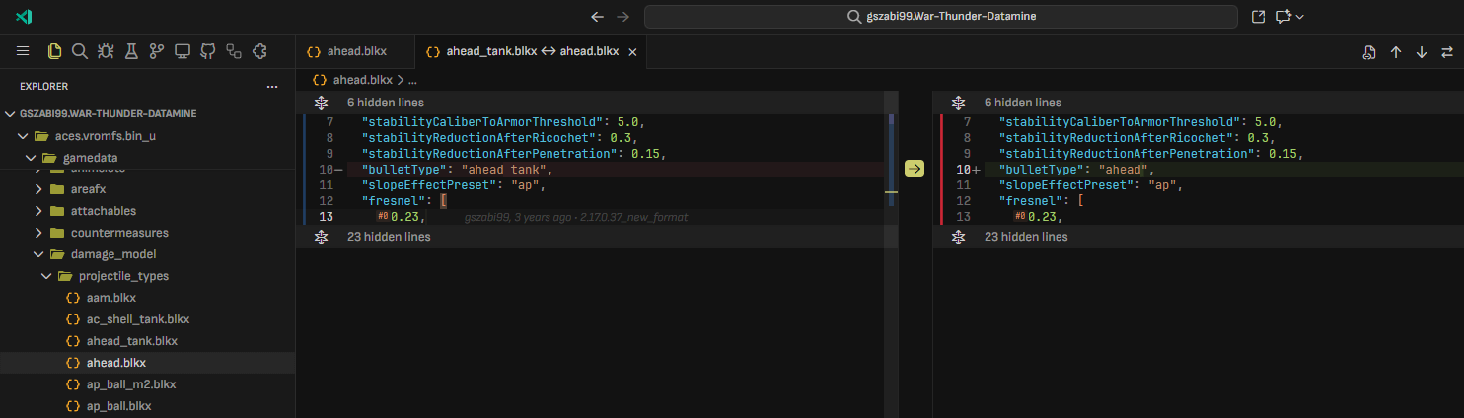Screen dimensions: 1464x418
Task: Select ahead_tank.blkx ↔ ahead.blkx diff tab
Action: tap(533, 51)
